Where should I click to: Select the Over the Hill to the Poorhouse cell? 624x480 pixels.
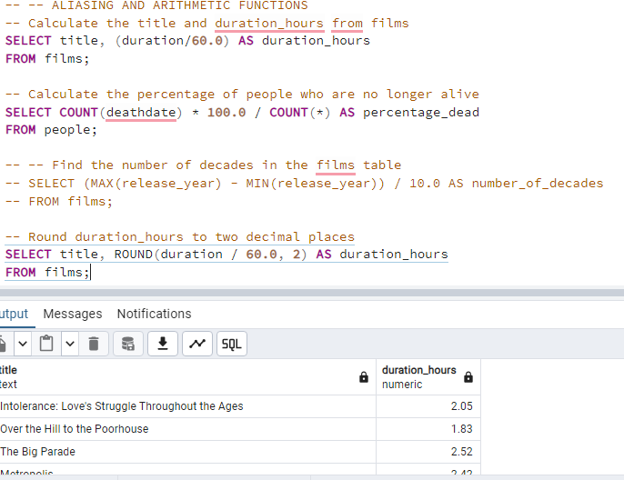187,429
